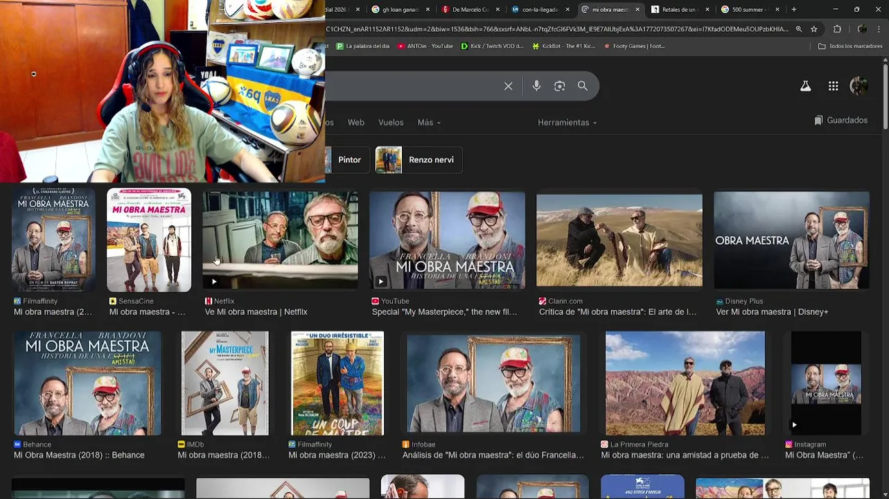Open search by image (Google Lens) icon

pyautogui.click(x=559, y=86)
